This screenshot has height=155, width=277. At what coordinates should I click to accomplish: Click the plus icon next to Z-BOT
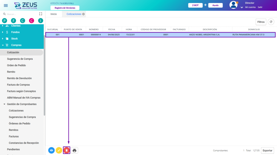[205, 5]
